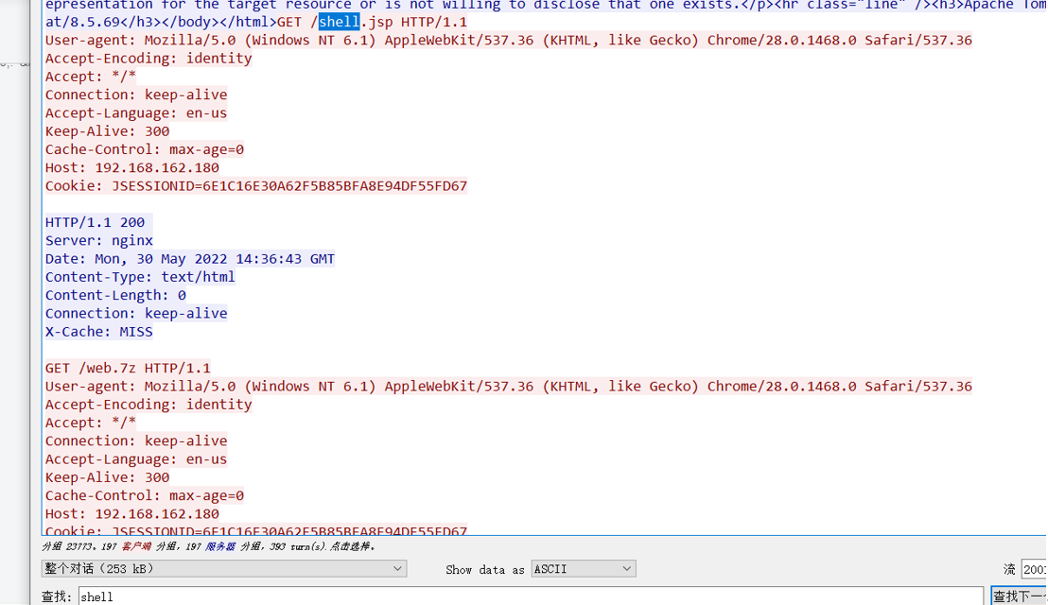Click the 'Content-Length: 0' line
The image size is (1048, 605).
click(115, 295)
